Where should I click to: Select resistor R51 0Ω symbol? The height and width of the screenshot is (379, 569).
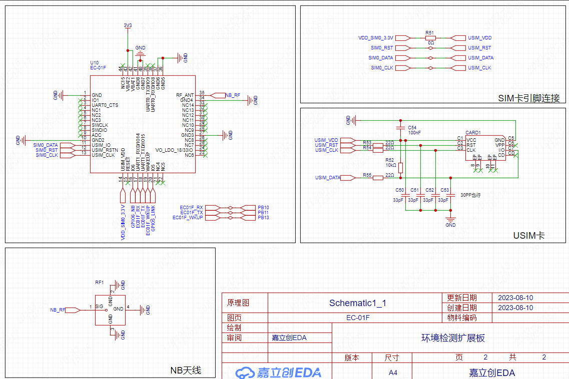430,37
